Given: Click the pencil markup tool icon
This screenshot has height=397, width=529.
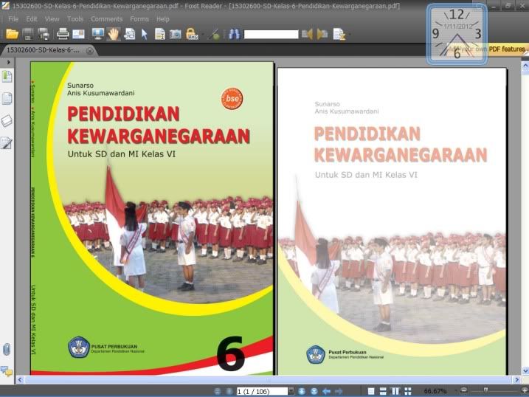Looking at the screenshot, I should pyautogui.click(x=214, y=34).
